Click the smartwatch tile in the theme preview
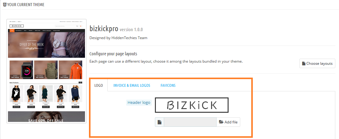 (x=21, y=70)
